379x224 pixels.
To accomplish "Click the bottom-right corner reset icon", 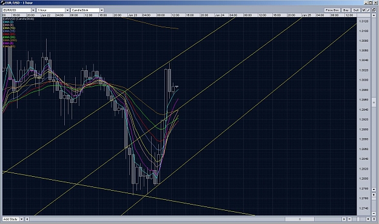I will coord(374,219).
